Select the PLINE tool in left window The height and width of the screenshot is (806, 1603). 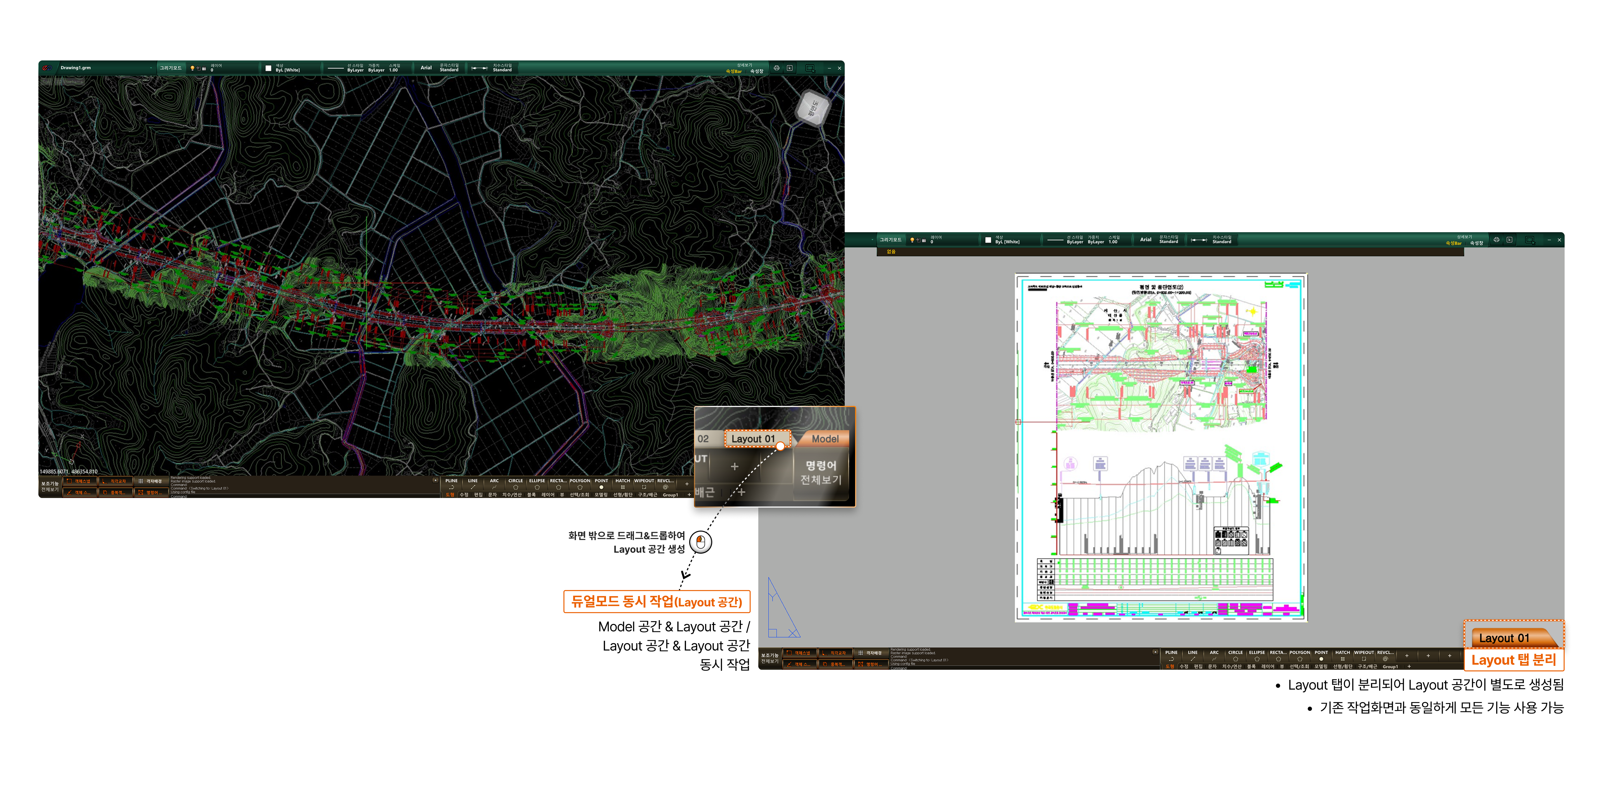(451, 484)
